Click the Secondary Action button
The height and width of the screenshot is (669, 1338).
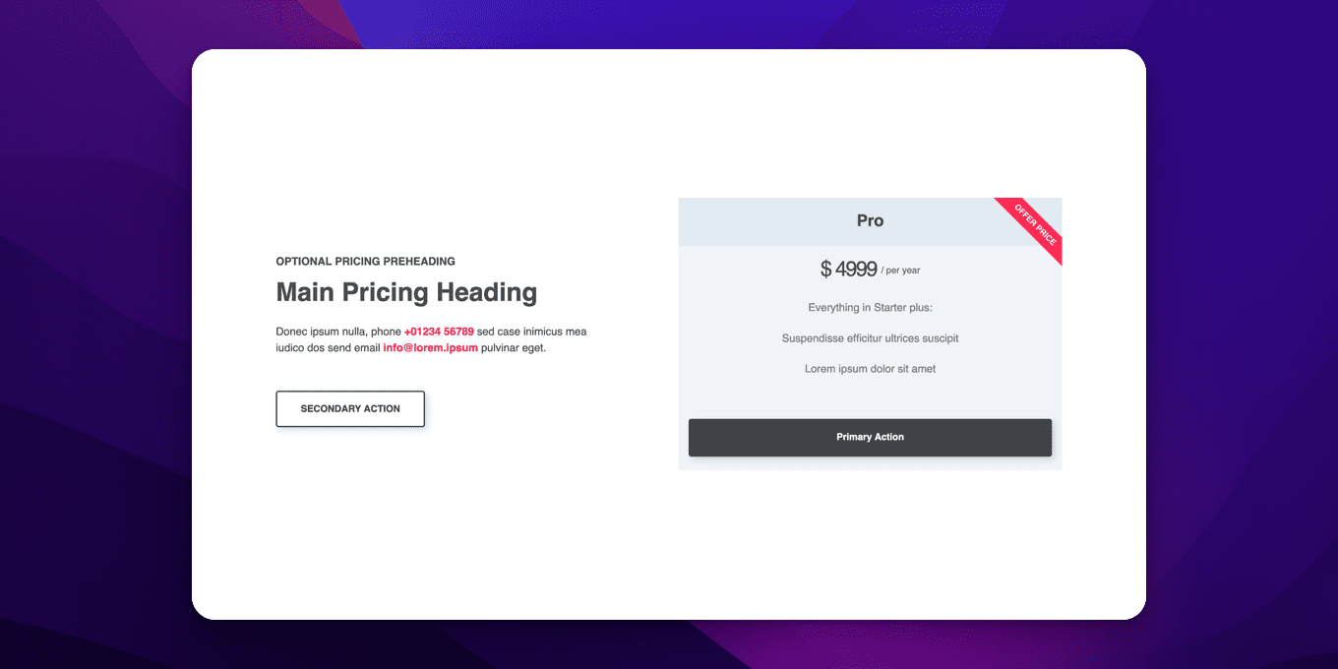(350, 408)
